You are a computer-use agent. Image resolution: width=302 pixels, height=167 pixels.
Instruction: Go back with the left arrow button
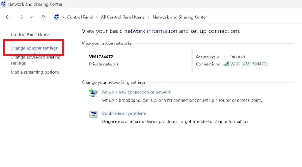pos(8,17)
